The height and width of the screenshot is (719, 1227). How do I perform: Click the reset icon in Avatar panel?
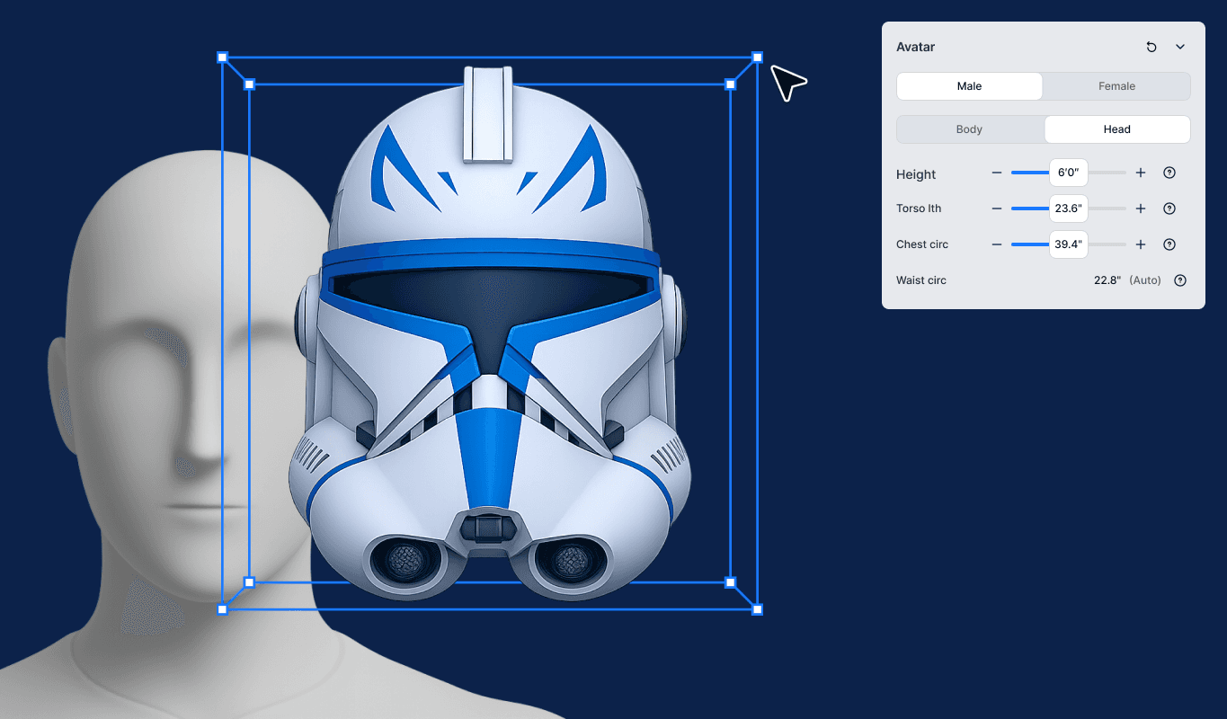tap(1151, 47)
